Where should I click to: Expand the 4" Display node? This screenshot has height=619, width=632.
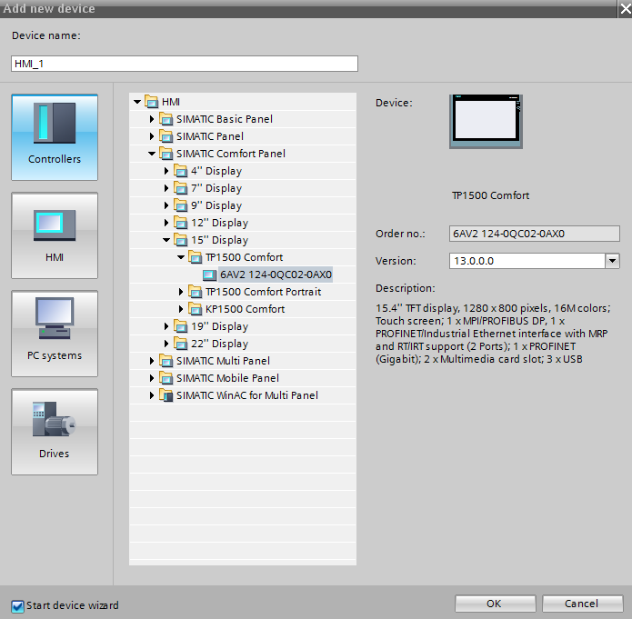166,171
